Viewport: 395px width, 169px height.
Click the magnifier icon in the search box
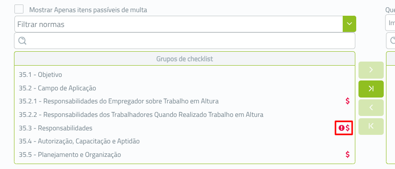(22, 41)
